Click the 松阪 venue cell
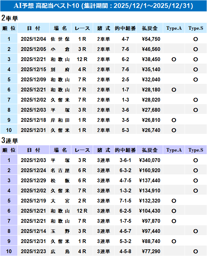The width and height of the screenshot is (207, 256). 60,180
